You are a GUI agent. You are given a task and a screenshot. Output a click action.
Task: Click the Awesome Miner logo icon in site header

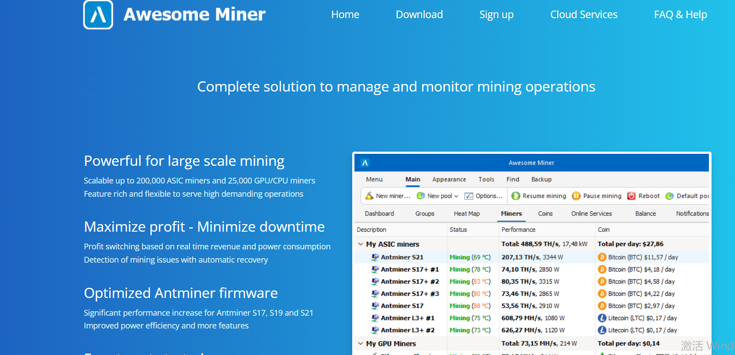98,15
